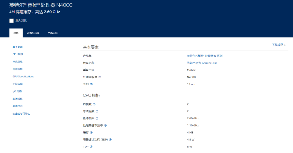Open 英特尔 赛扬 处理器 N 系列 product collection link
The height and width of the screenshot is (153, 293).
click(x=205, y=56)
